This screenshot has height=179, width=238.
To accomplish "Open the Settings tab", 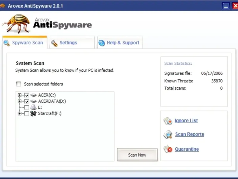I will click(x=72, y=43).
